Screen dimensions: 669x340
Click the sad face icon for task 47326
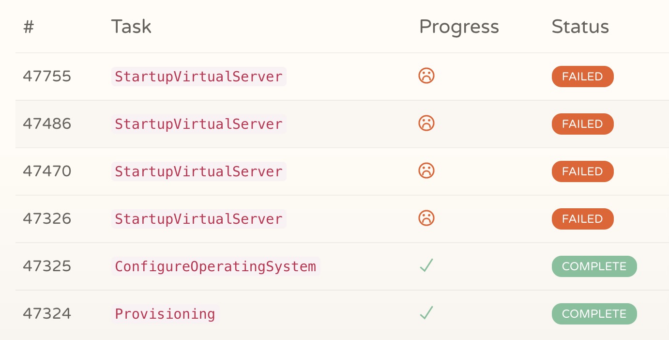point(426,218)
